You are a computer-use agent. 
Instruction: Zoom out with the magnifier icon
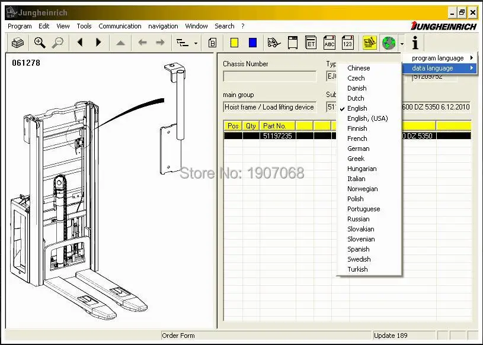tap(57, 43)
